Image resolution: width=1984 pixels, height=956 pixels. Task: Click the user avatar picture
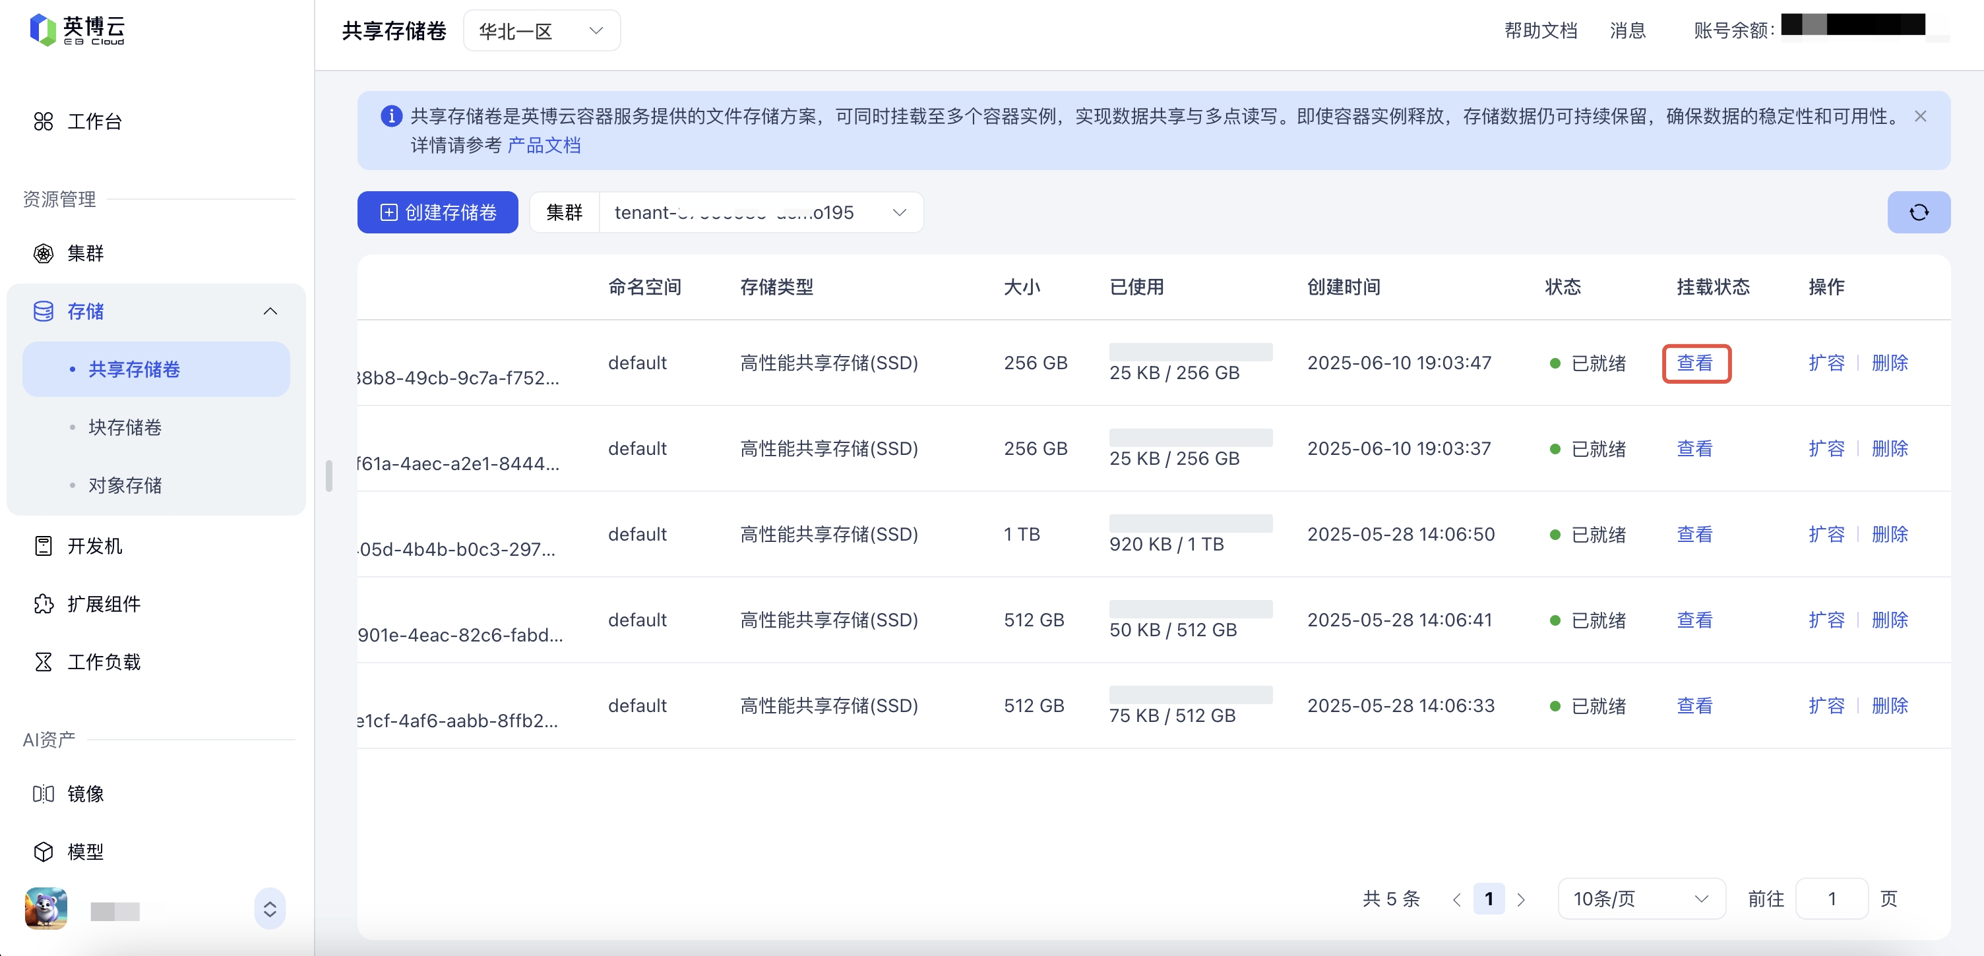46,909
